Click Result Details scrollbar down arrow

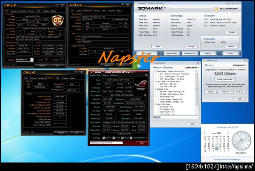tap(196, 113)
